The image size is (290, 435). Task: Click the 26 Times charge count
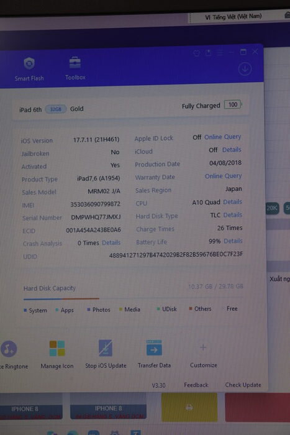pos(230,228)
